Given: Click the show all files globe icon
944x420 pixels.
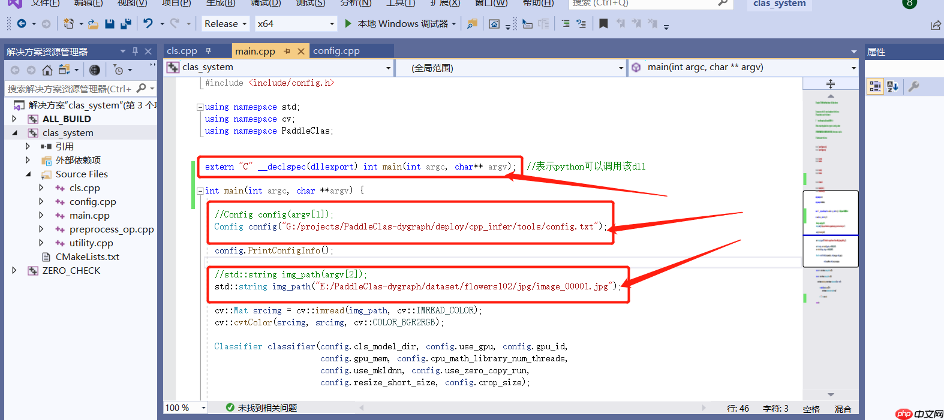Looking at the screenshot, I should [95, 70].
